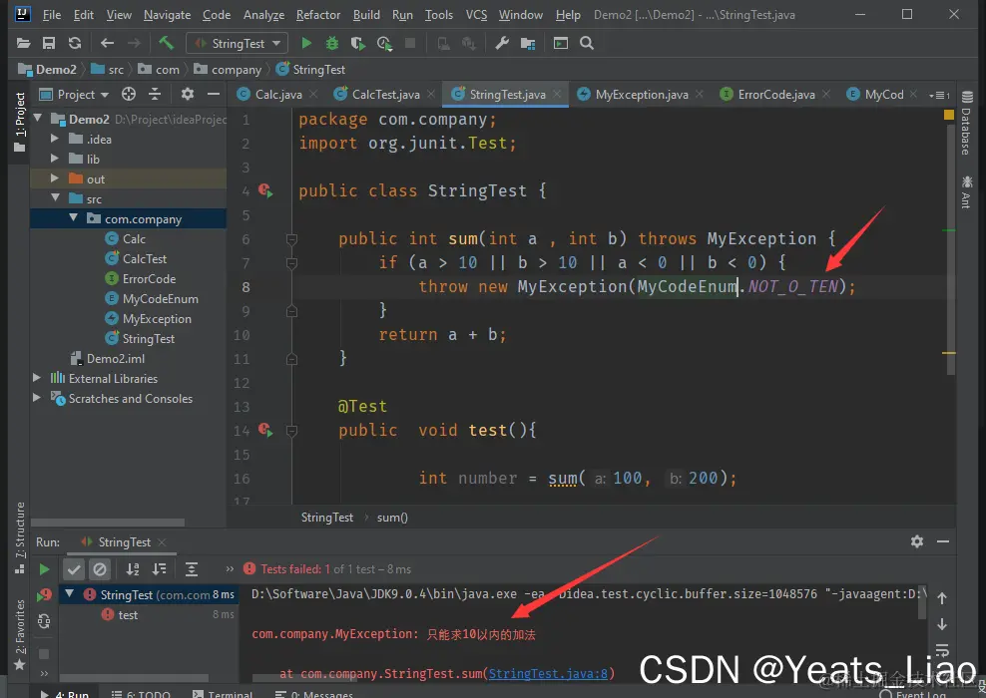The image size is (986, 698).
Task: Jump to next failed test down arrow
Action: coord(942,624)
